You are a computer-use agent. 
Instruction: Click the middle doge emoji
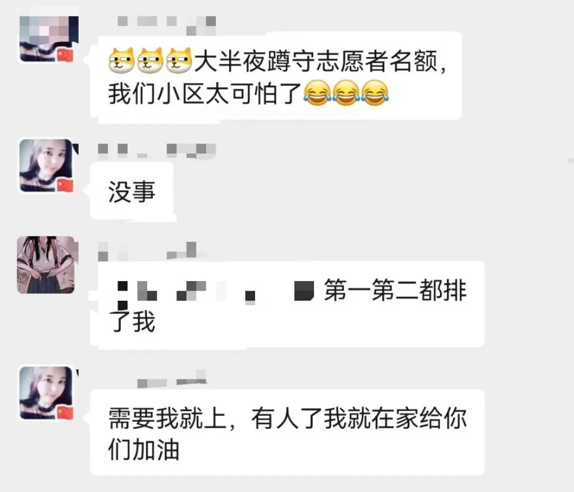coord(150,61)
